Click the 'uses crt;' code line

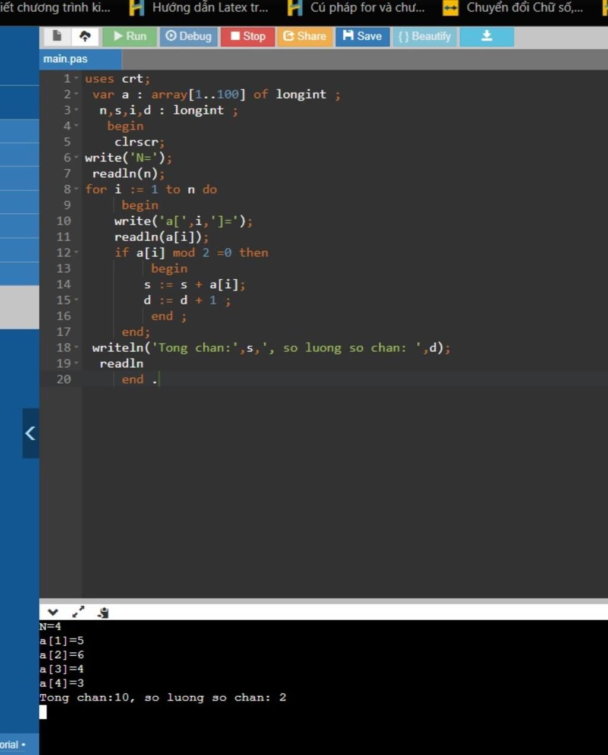(118, 78)
